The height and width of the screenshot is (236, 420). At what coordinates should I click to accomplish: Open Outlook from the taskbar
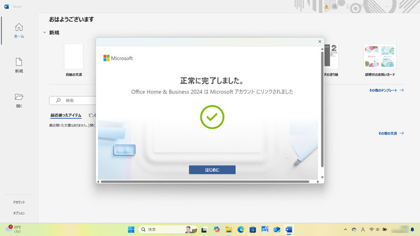click(277, 229)
